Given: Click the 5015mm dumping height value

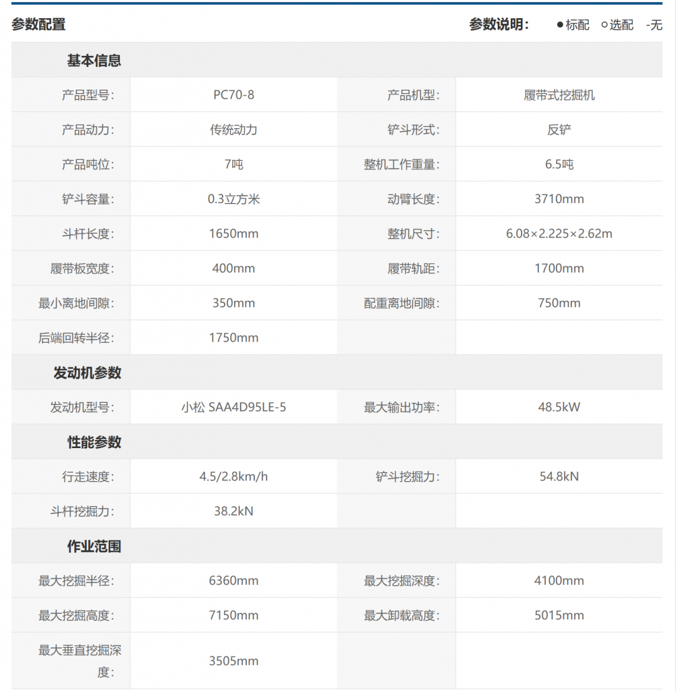Looking at the screenshot, I should click(559, 615).
